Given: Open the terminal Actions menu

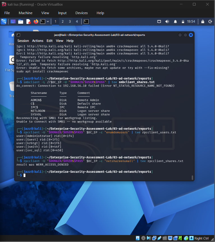Looking at the screenshot, I should point(38,41).
